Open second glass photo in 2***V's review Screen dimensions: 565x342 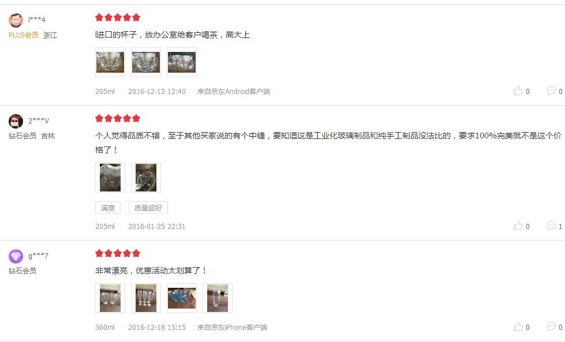(x=146, y=178)
